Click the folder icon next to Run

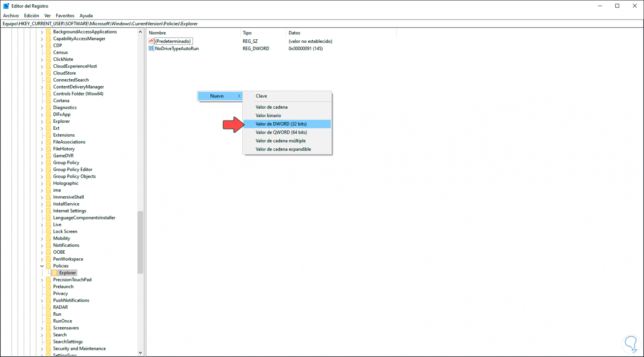(x=48, y=314)
